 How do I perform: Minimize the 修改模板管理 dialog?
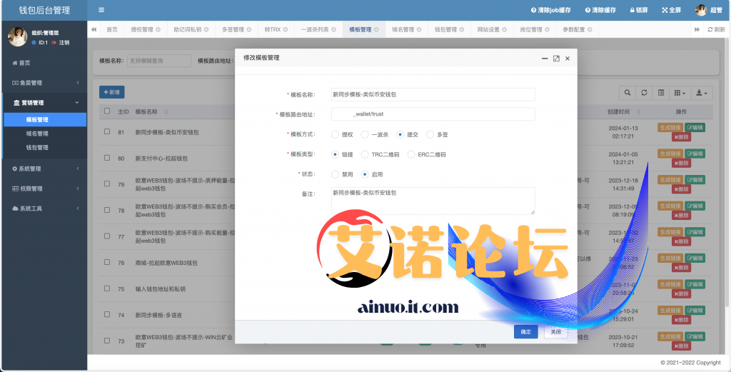(544, 59)
